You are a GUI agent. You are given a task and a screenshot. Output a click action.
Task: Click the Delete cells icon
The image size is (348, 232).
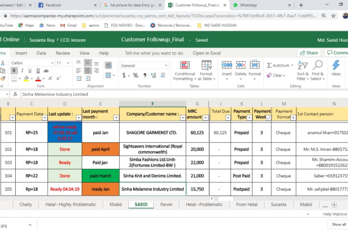(240, 65)
